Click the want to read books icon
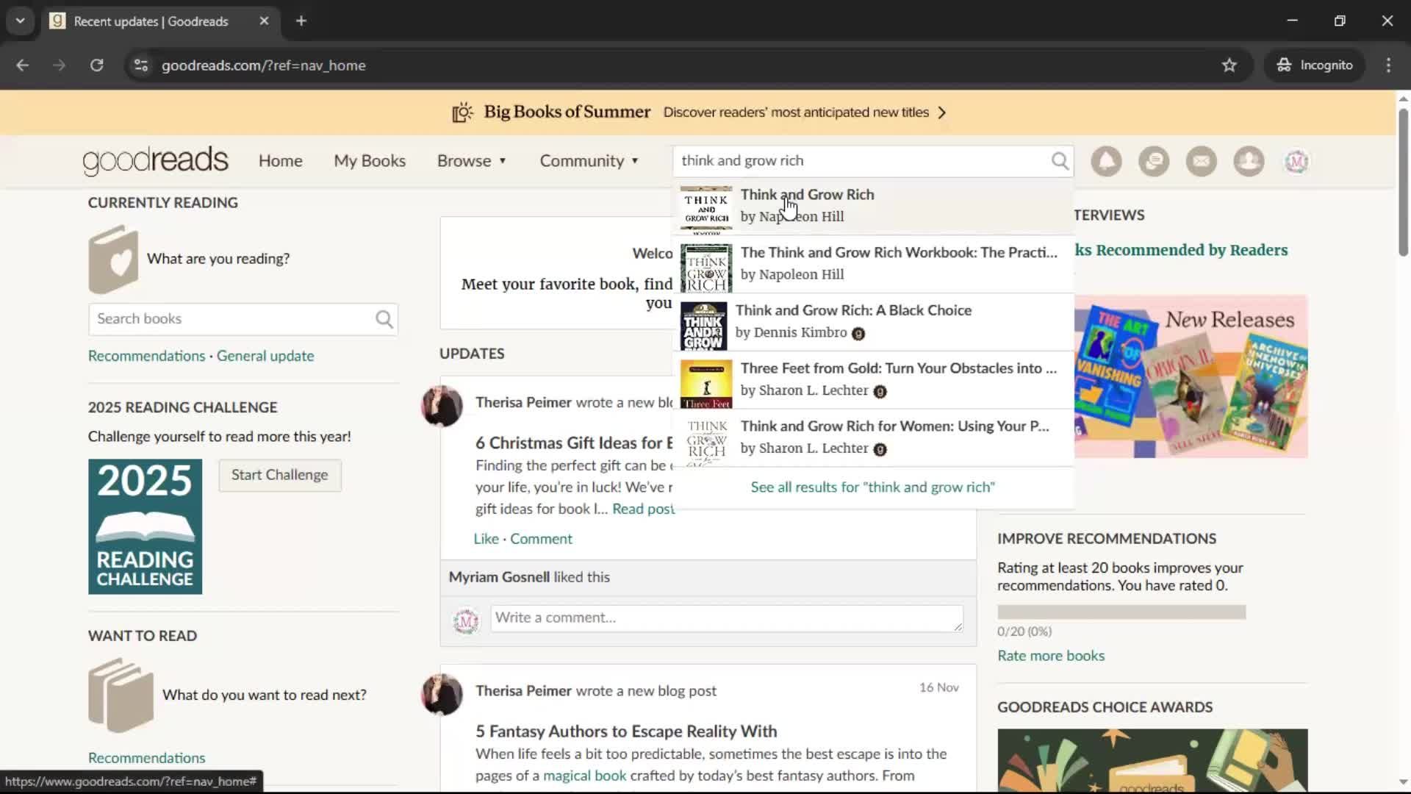Image resolution: width=1411 pixels, height=794 pixels. (x=121, y=695)
